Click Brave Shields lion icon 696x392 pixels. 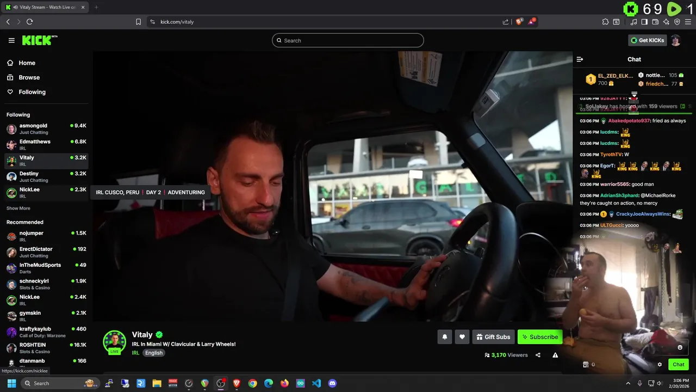(519, 22)
